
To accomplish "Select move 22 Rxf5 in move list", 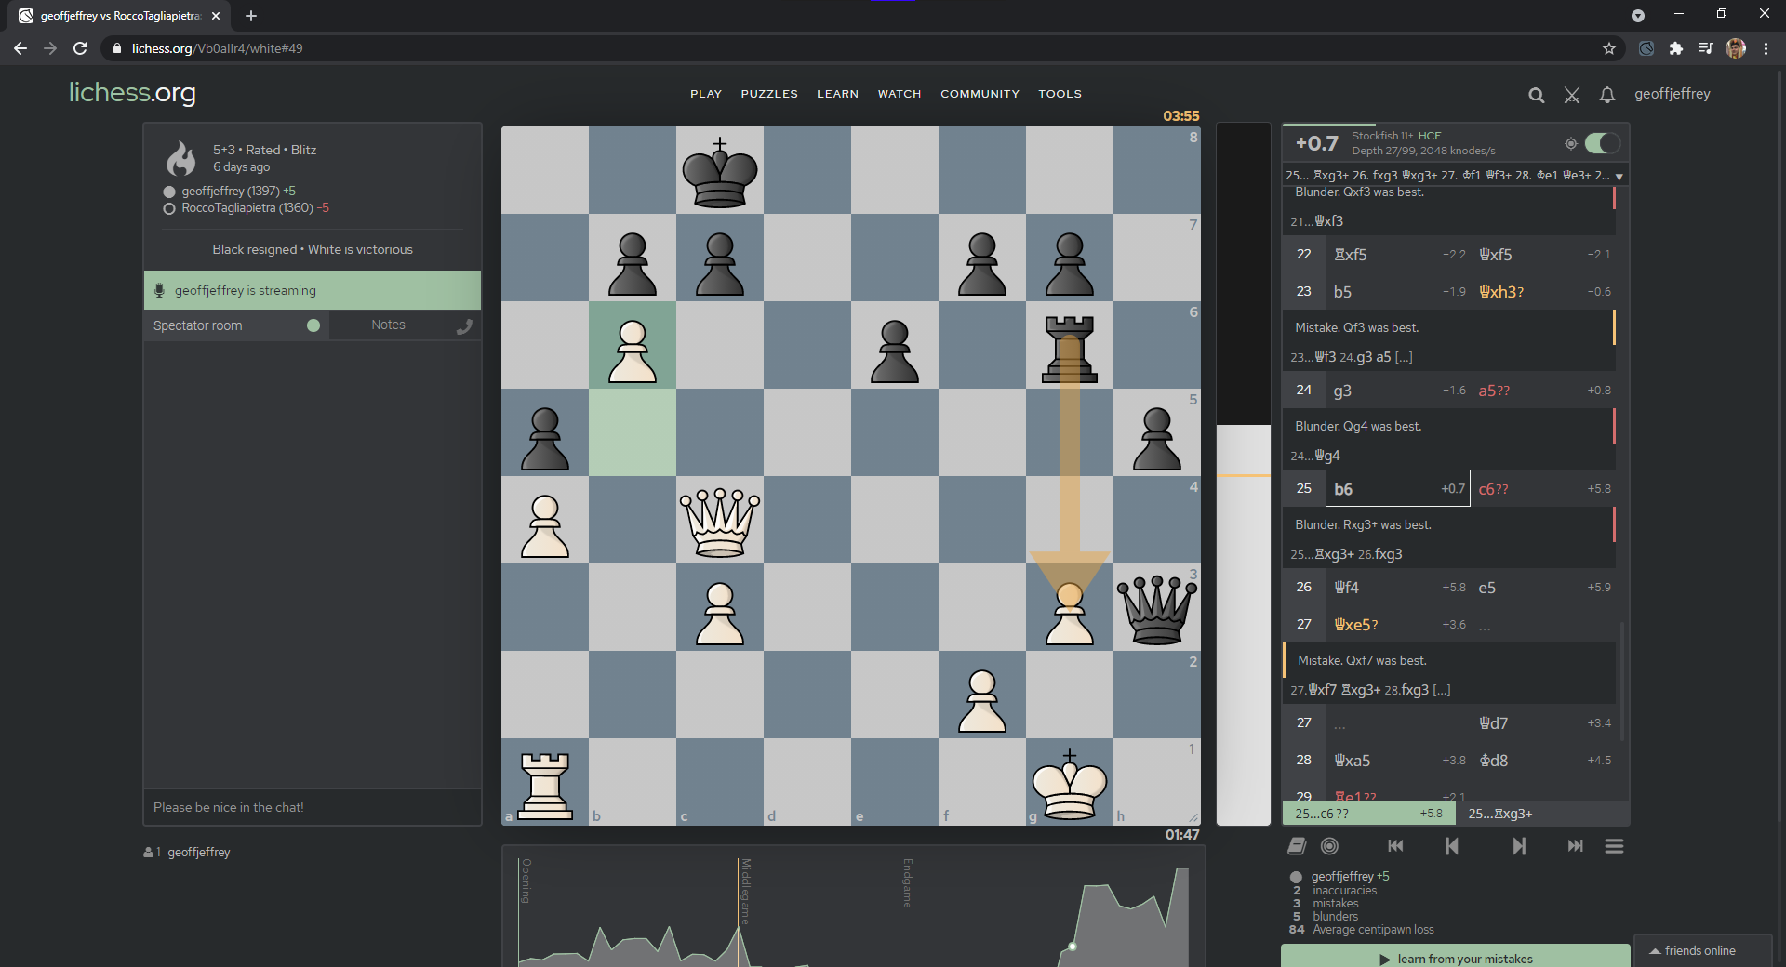I will 1397,255.
